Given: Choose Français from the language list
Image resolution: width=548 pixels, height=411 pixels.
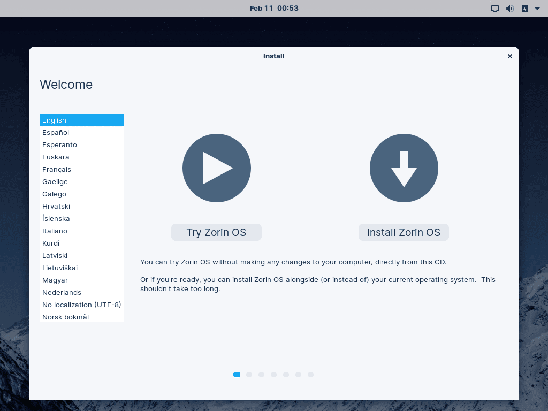Looking at the screenshot, I should click(82, 170).
